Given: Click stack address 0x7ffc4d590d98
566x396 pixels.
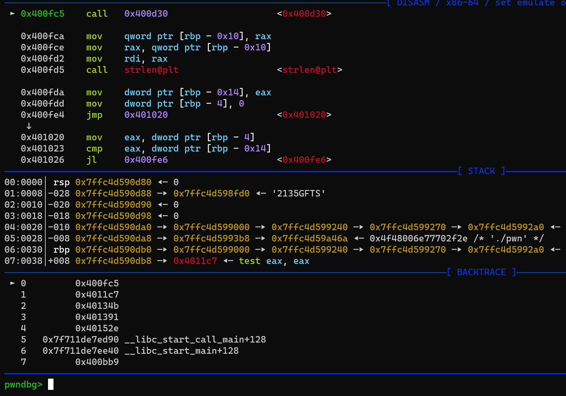Looking at the screenshot, I should click(x=113, y=216).
